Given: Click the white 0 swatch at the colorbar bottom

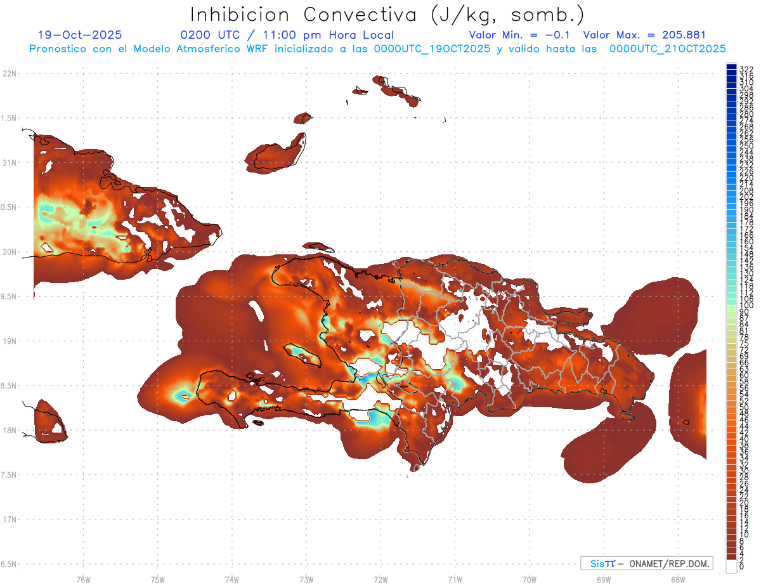Looking at the screenshot, I should [731, 568].
